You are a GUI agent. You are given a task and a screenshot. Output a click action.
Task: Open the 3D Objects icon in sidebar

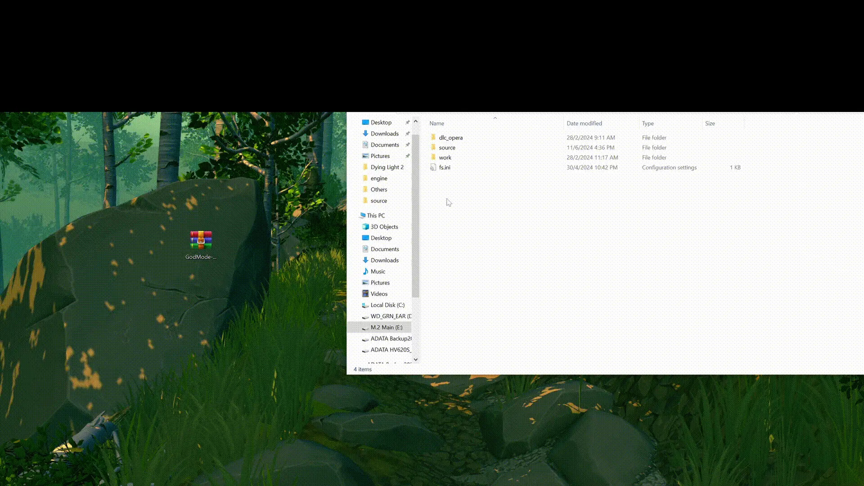(365, 227)
